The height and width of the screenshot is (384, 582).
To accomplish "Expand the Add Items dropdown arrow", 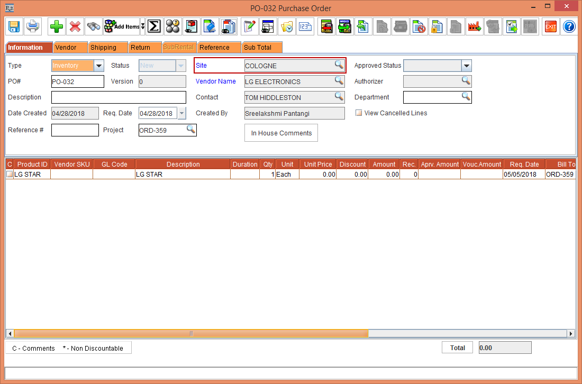I will [142, 26].
